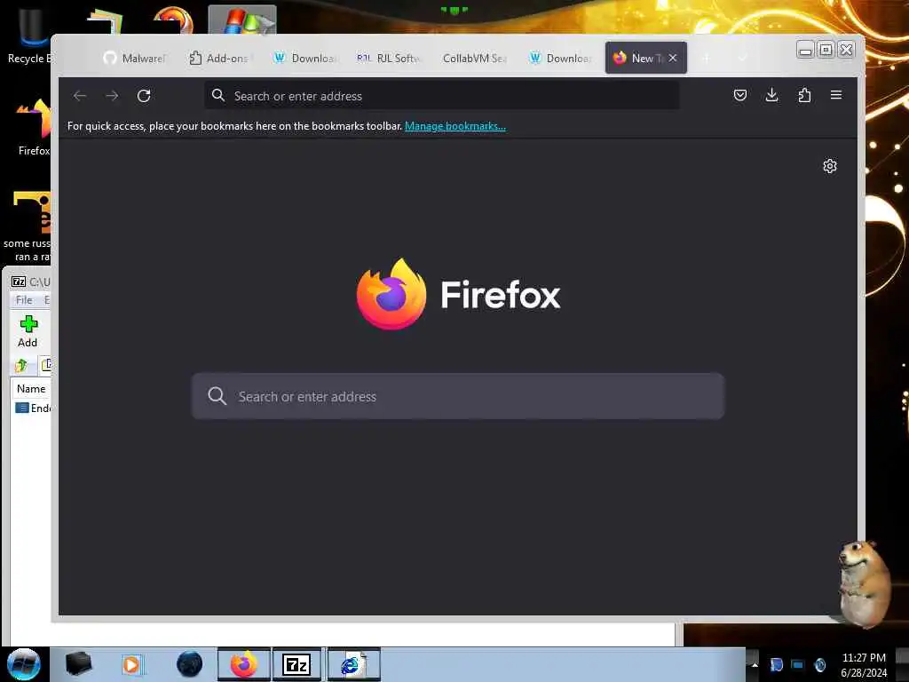Open a new tab with the plus button

point(706,58)
